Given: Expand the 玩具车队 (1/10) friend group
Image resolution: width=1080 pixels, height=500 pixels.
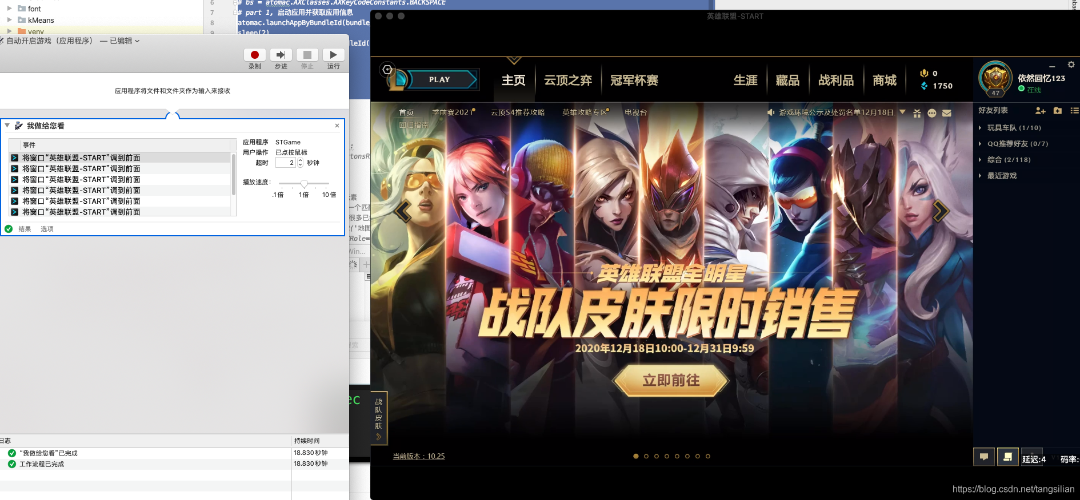Looking at the screenshot, I should (x=981, y=128).
